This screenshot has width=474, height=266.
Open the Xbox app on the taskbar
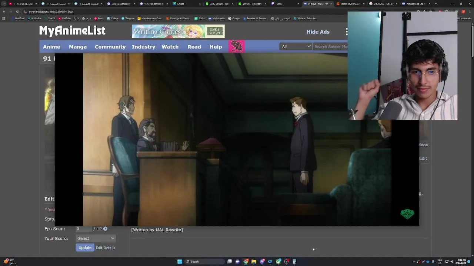tap(278, 262)
